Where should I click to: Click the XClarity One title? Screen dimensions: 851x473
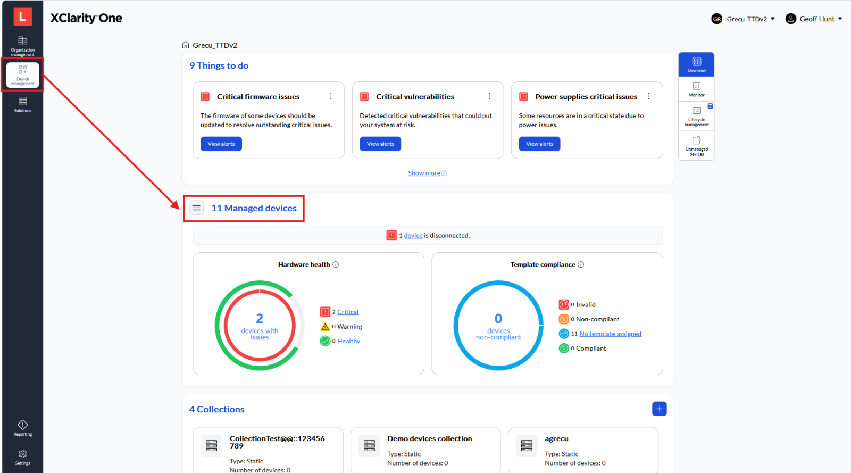tap(86, 18)
